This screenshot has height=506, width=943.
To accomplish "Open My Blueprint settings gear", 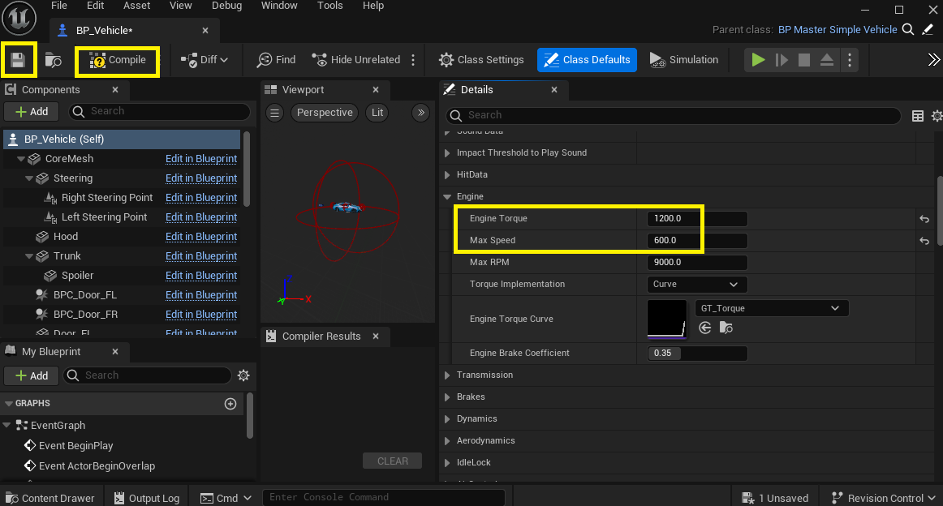I will click(243, 375).
